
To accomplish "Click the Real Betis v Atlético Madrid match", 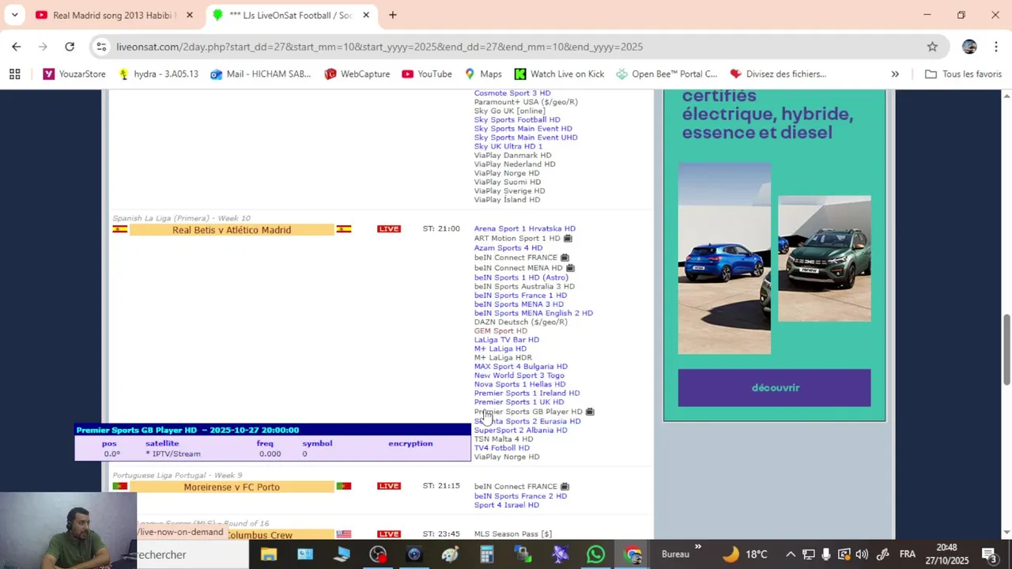I will [x=232, y=230].
